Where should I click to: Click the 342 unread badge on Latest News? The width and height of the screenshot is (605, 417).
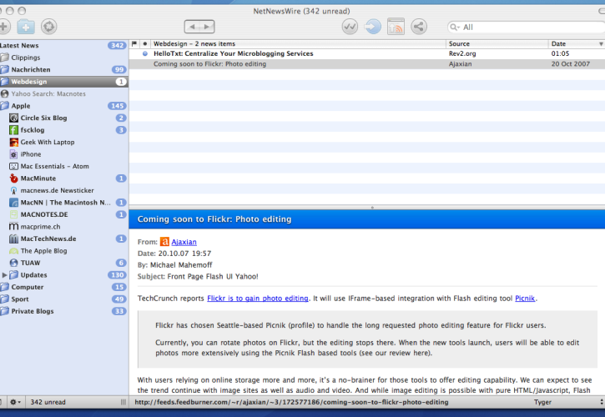(117, 46)
